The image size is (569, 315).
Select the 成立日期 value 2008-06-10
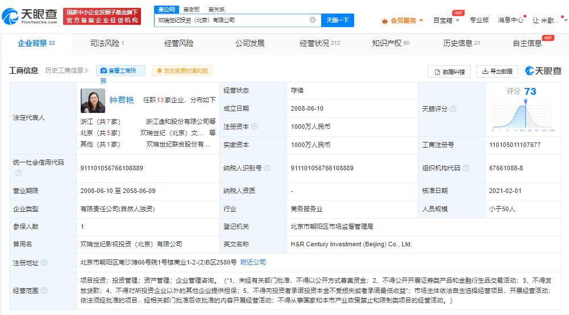307,108
